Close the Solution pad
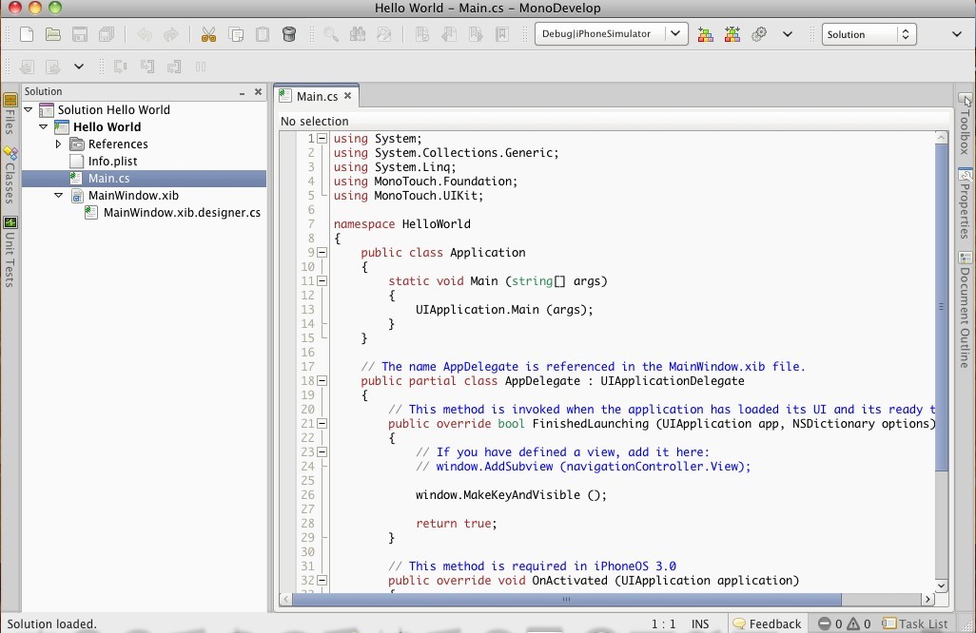Image resolution: width=976 pixels, height=633 pixels. coord(259,91)
